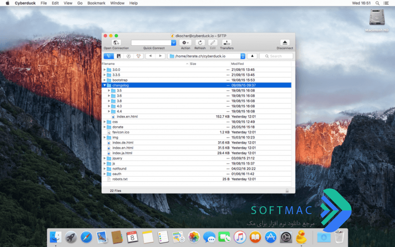Switch to the Bonjour view
This screenshot has width=395, height=247.
[139, 56]
